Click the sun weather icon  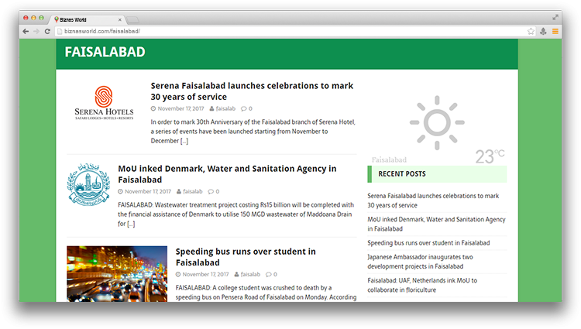(x=437, y=123)
